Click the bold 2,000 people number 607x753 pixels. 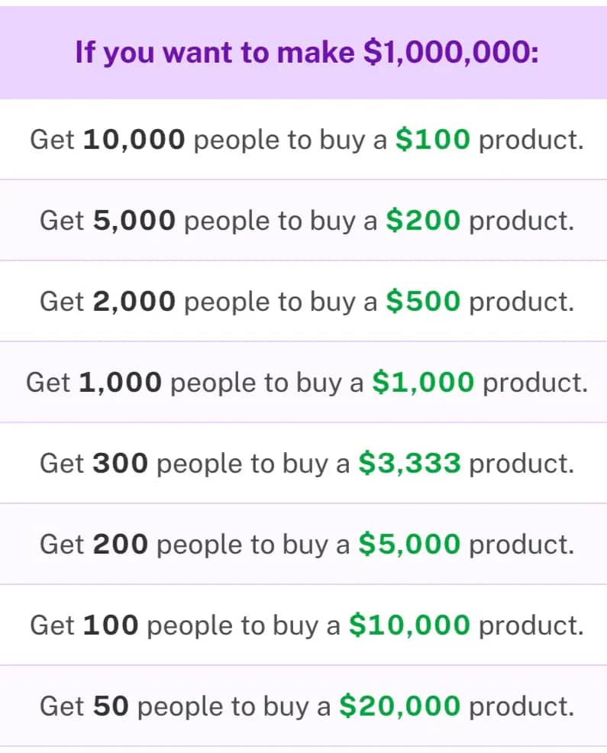click(134, 302)
